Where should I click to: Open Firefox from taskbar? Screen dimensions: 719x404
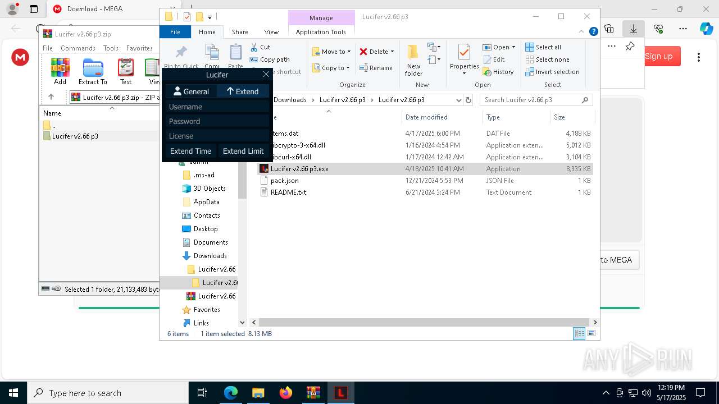coord(286,393)
